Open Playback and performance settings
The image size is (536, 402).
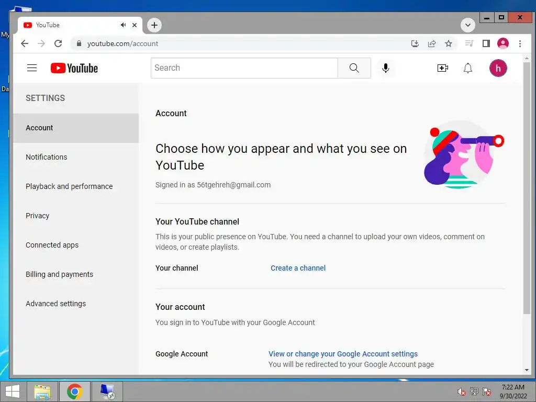pos(75,187)
